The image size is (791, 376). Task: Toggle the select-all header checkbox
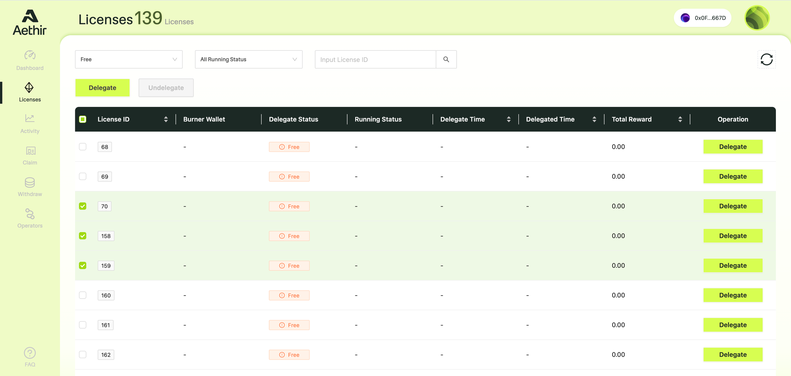tap(83, 119)
